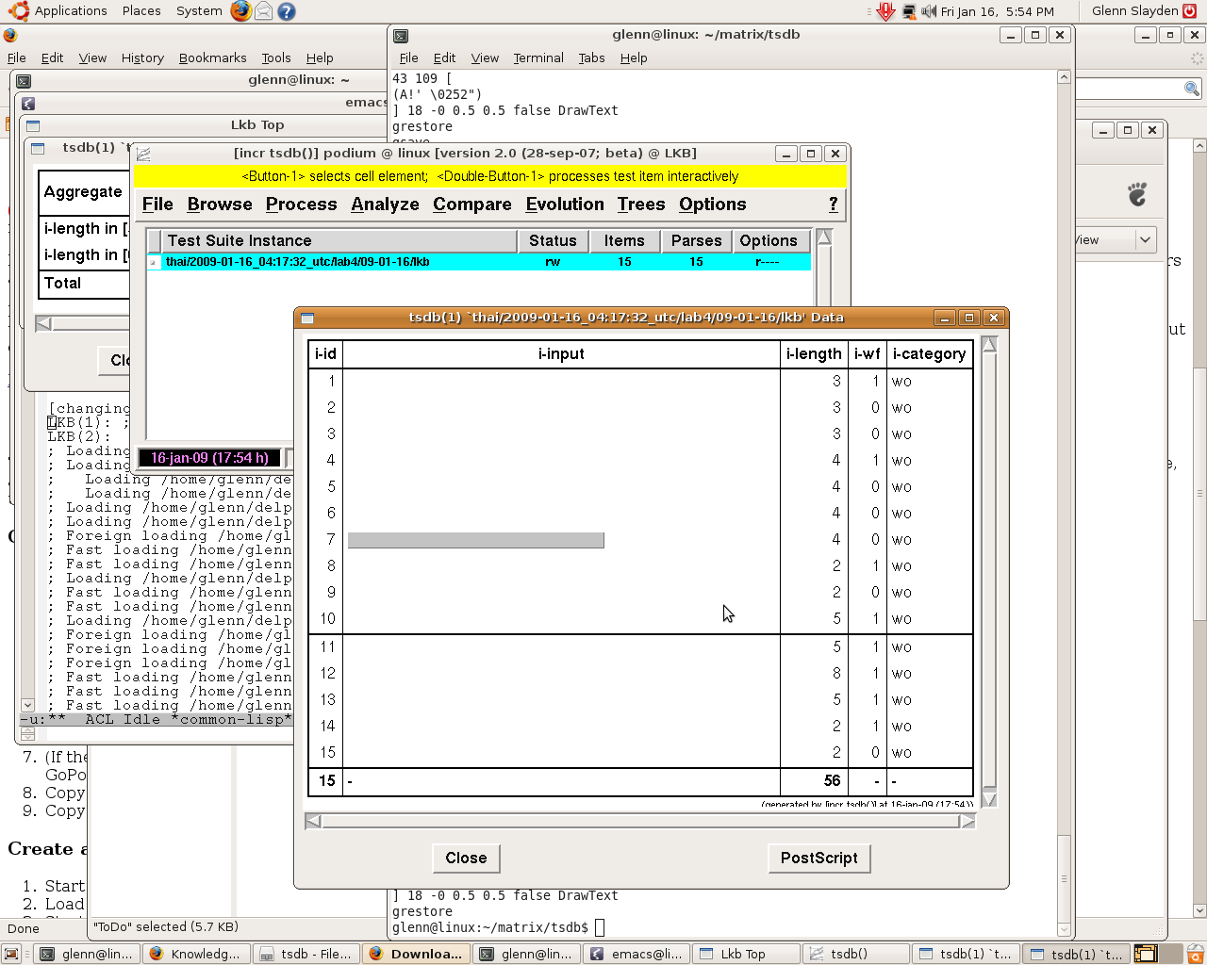Select the highlighted i-input cell in row 7

pyautogui.click(x=476, y=540)
